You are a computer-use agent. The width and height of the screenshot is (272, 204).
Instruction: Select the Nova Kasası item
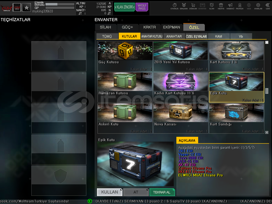pyautogui.click(x=181, y=118)
